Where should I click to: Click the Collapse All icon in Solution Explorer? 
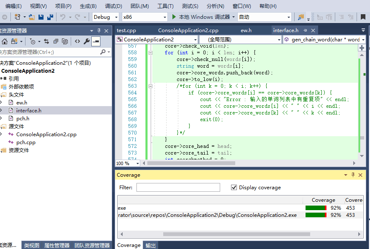[55, 41]
